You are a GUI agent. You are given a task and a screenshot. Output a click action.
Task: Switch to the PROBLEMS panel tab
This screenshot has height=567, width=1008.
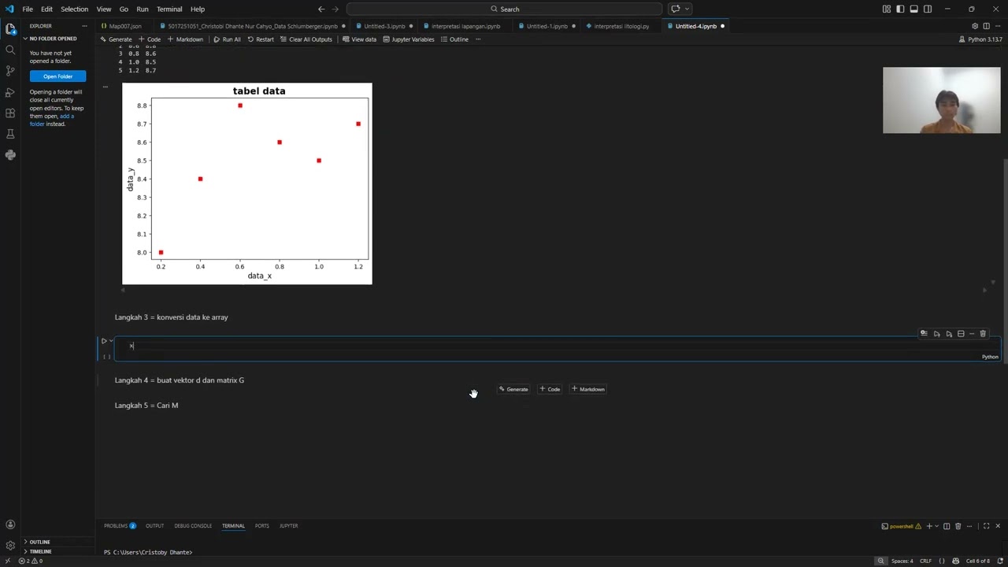120,526
